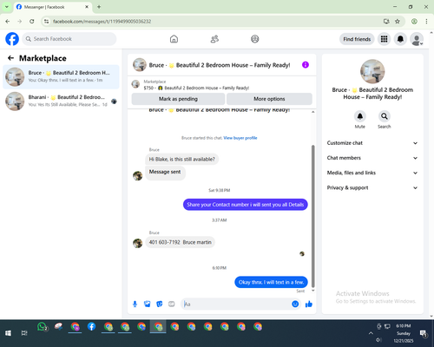
Task: Open the large listing photo in details panel
Action: tap(372, 71)
